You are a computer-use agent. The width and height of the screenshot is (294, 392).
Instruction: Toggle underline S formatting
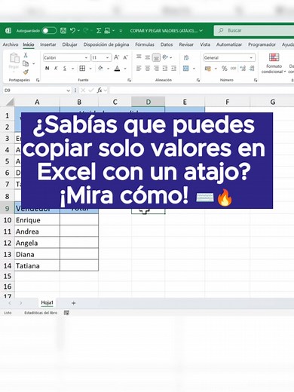tap(65, 69)
